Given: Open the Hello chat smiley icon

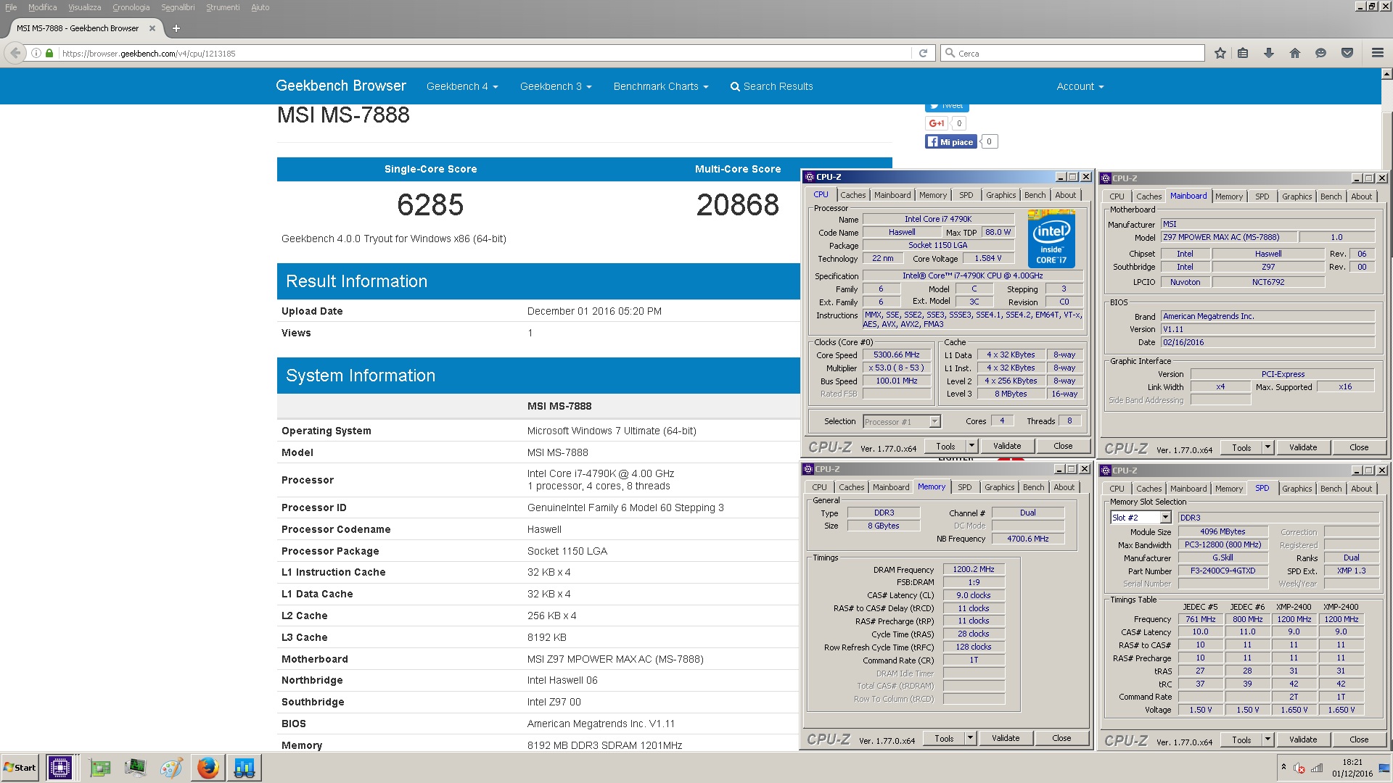Looking at the screenshot, I should (1320, 53).
